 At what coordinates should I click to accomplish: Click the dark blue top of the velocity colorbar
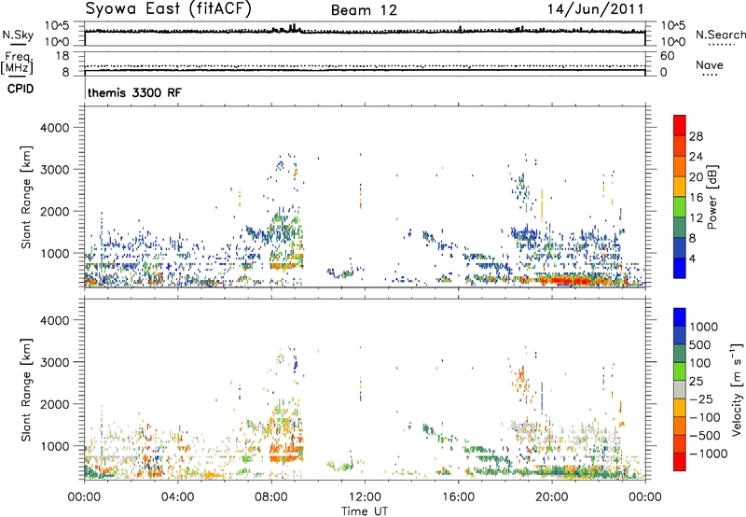pos(680,317)
